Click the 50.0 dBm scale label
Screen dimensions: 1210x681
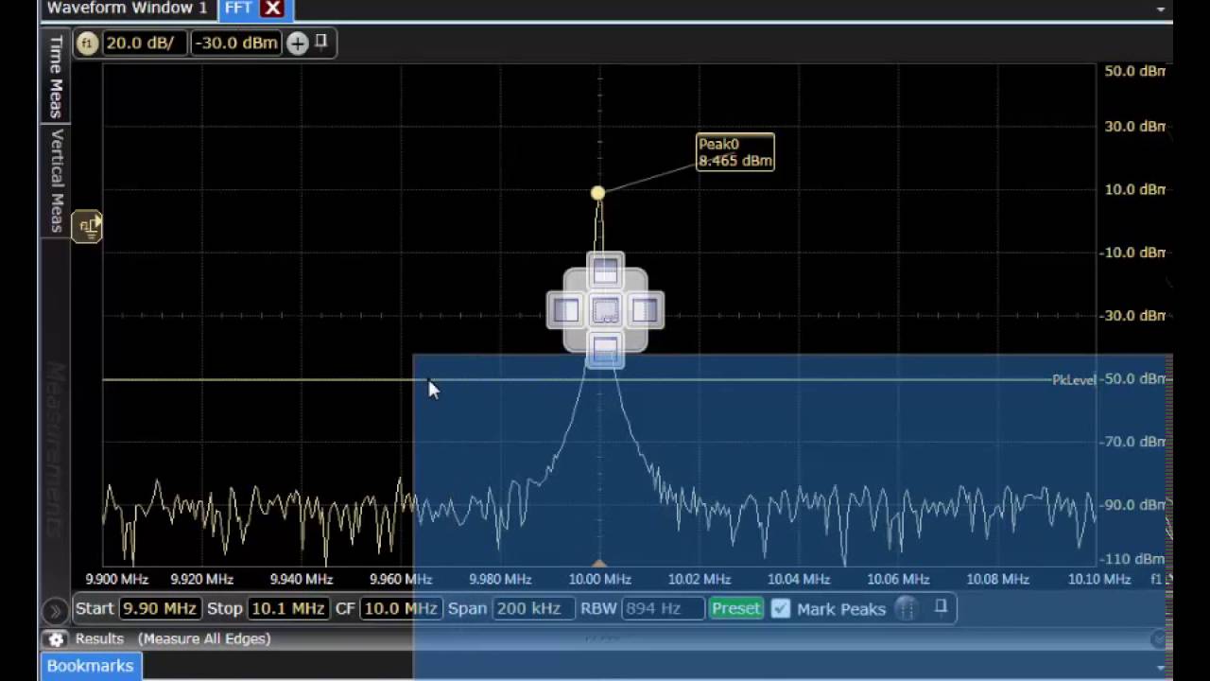(1134, 71)
